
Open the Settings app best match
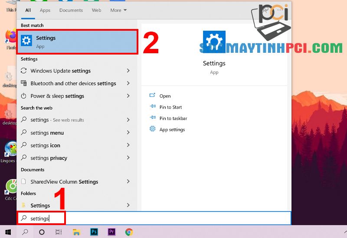tap(77, 42)
